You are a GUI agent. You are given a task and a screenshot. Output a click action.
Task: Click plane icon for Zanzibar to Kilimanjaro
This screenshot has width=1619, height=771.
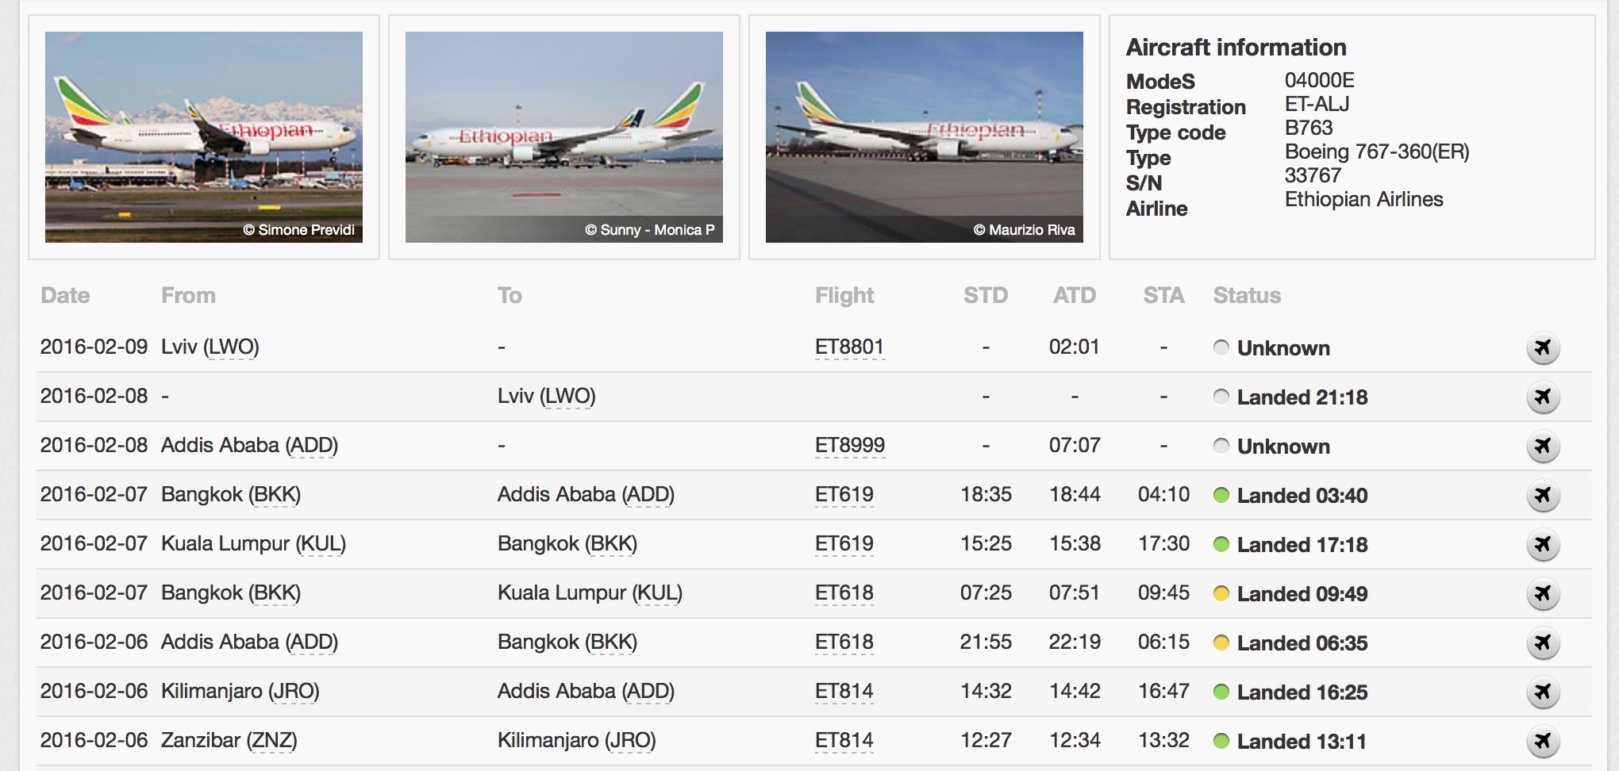pyautogui.click(x=1542, y=741)
